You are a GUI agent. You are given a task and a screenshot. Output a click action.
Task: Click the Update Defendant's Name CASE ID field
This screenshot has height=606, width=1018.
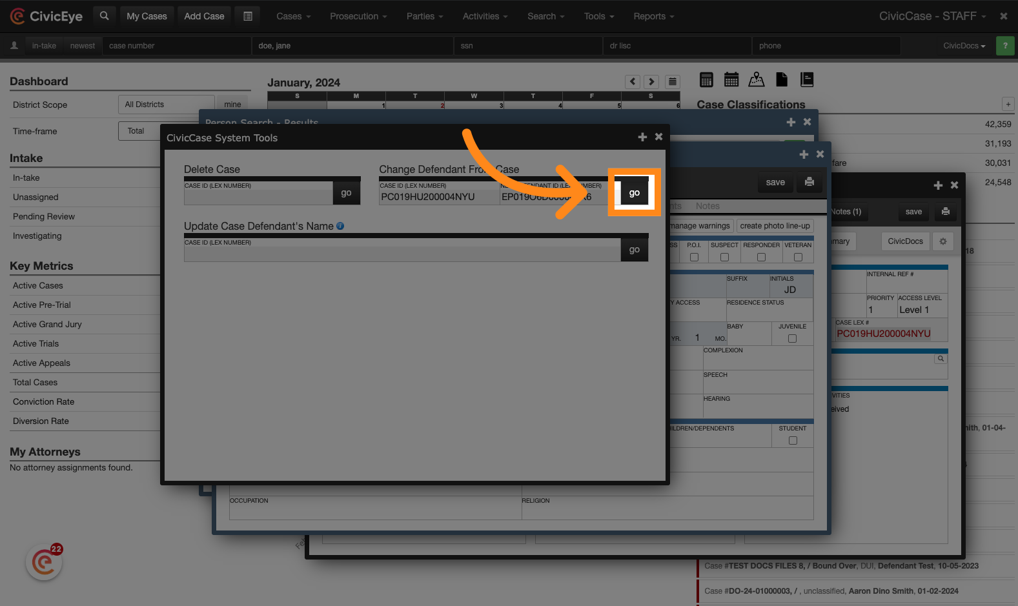click(x=402, y=250)
